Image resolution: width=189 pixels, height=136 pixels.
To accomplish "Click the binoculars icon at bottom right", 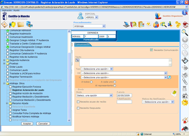I will point(185,128).
